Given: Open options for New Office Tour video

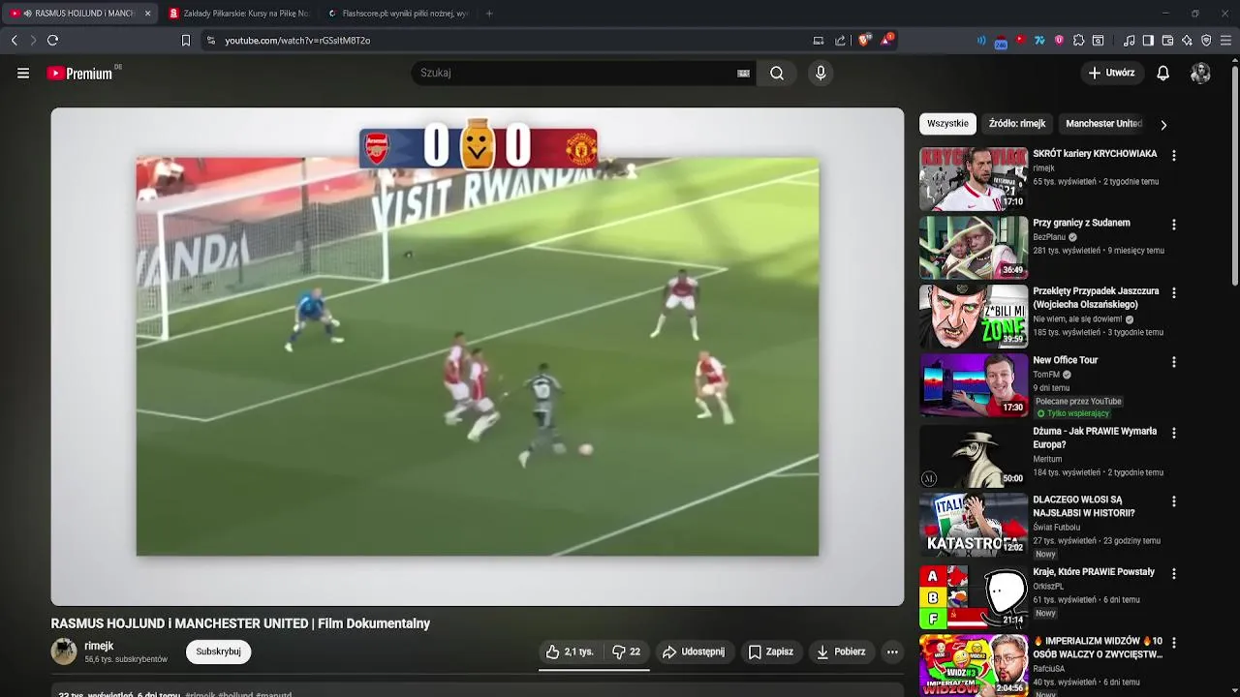Looking at the screenshot, I should pyautogui.click(x=1173, y=361).
